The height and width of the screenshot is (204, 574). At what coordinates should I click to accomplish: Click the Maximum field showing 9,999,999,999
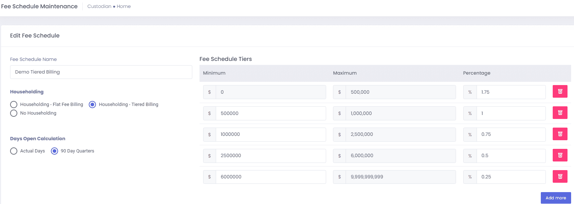pyautogui.click(x=400, y=177)
